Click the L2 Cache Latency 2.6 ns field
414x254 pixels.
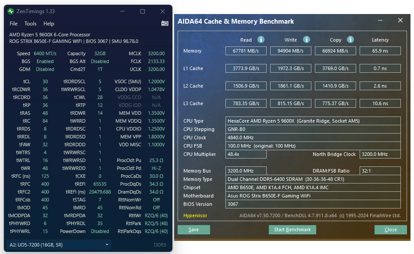(x=380, y=86)
